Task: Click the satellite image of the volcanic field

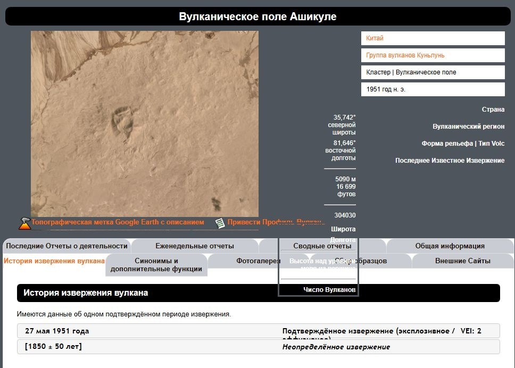Action: coord(145,123)
